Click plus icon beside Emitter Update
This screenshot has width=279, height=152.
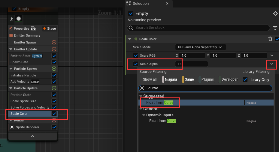point(54,49)
